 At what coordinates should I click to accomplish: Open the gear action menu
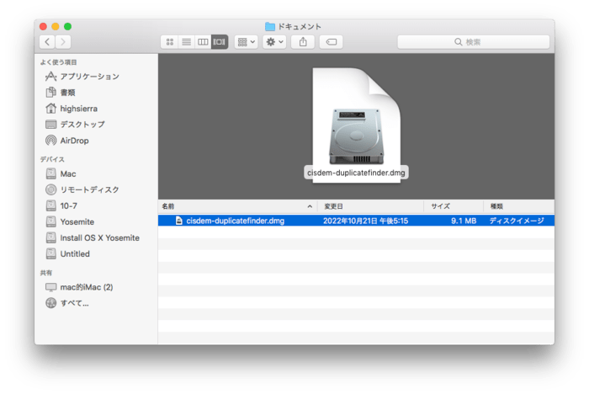click(x=274, y=42)
